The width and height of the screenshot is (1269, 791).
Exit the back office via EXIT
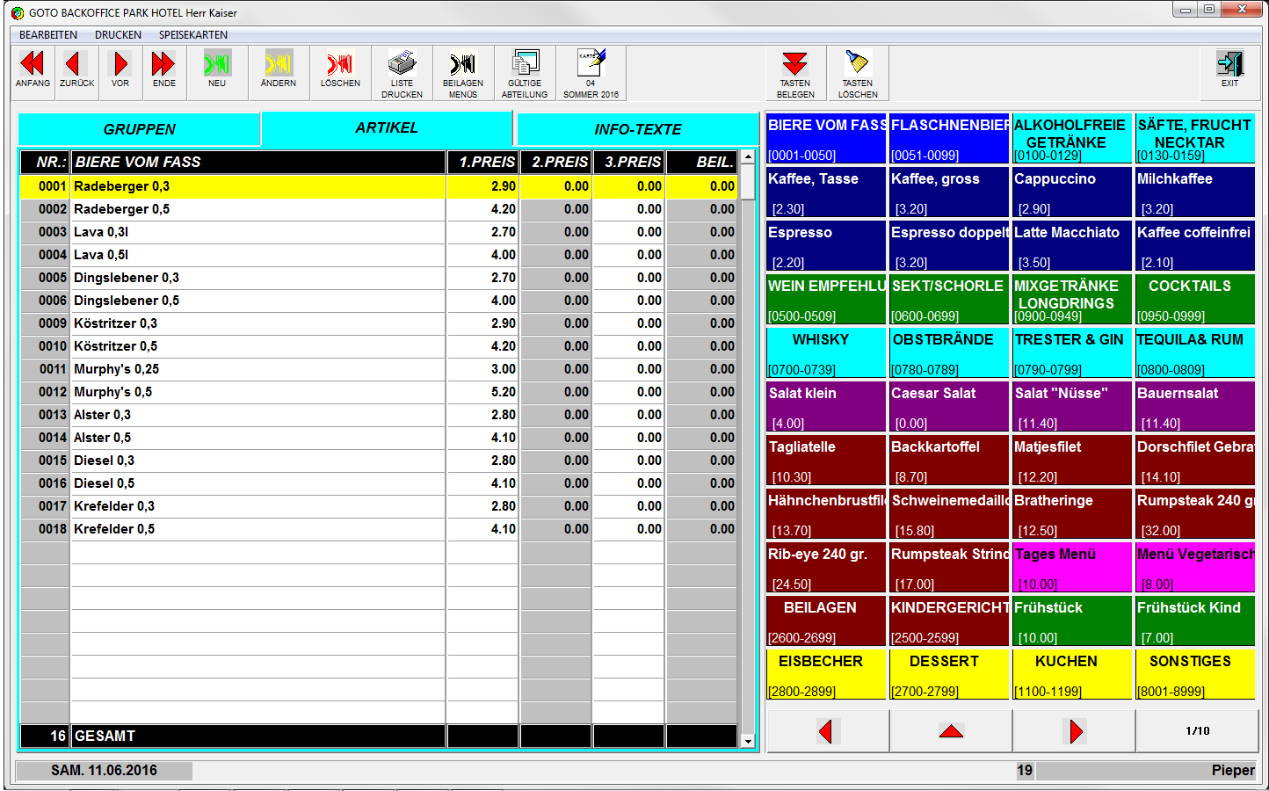tap(1229, 65)
